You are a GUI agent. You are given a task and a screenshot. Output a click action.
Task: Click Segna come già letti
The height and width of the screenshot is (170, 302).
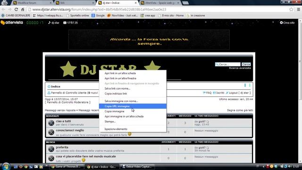point(240,110)
